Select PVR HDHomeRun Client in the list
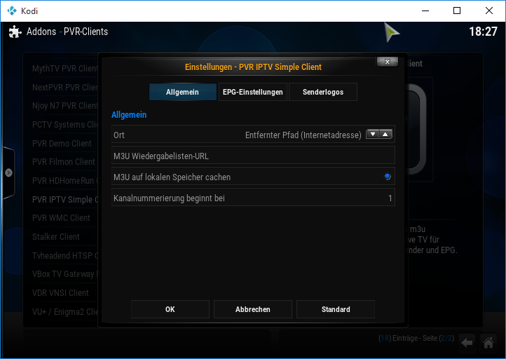506x359 pixels. [65, 180]
